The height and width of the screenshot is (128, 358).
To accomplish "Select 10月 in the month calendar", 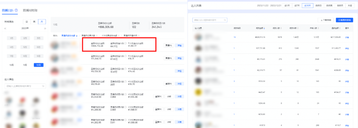I will click(x=12, y=65).
